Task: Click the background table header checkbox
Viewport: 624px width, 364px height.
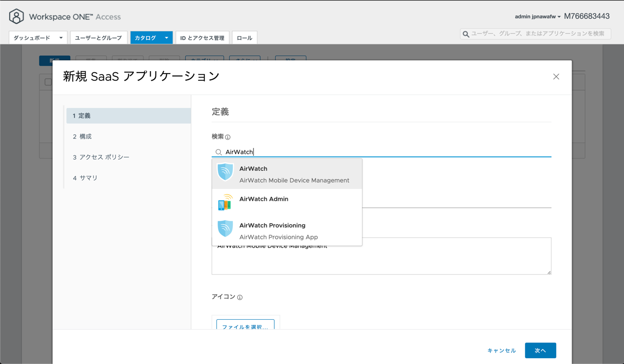Action: tap(48, 82)
